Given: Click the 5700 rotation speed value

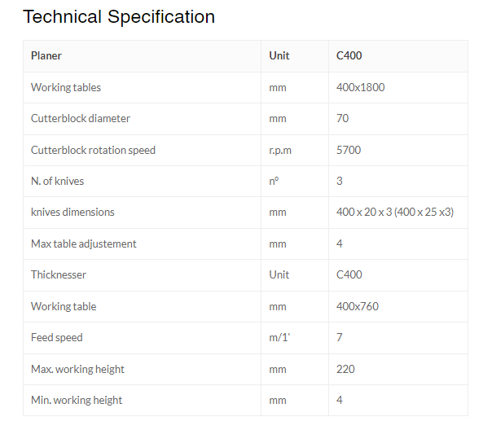Looking at the screenshot, I should [349, 151].
